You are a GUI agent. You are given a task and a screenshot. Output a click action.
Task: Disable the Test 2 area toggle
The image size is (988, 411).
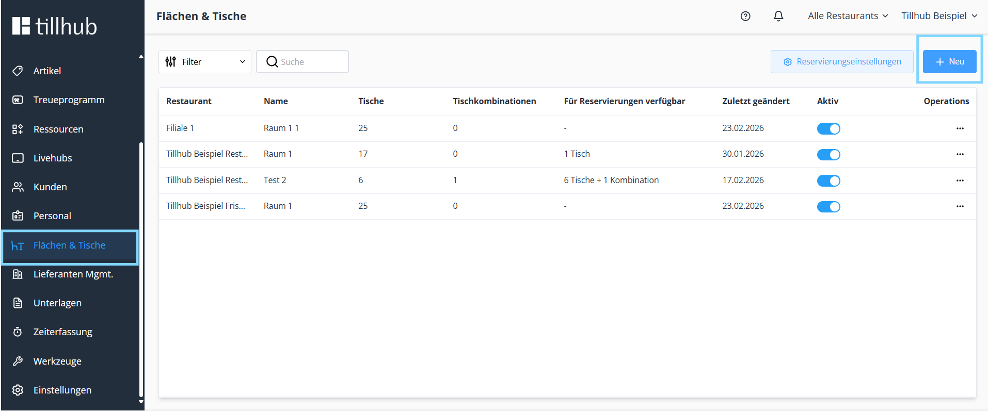click(828, 180)
